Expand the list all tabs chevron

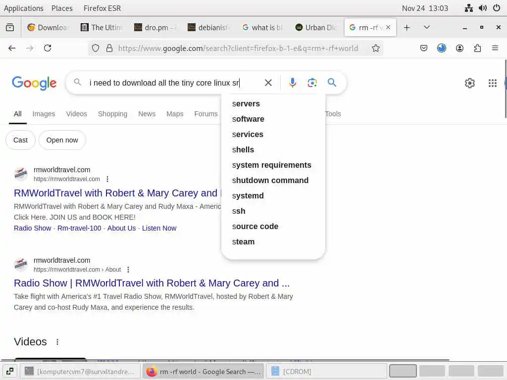tap(427, 28)
